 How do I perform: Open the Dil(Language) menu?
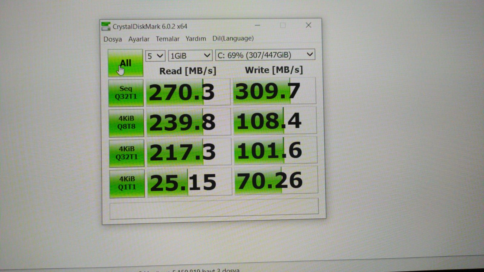click(233, 38)
